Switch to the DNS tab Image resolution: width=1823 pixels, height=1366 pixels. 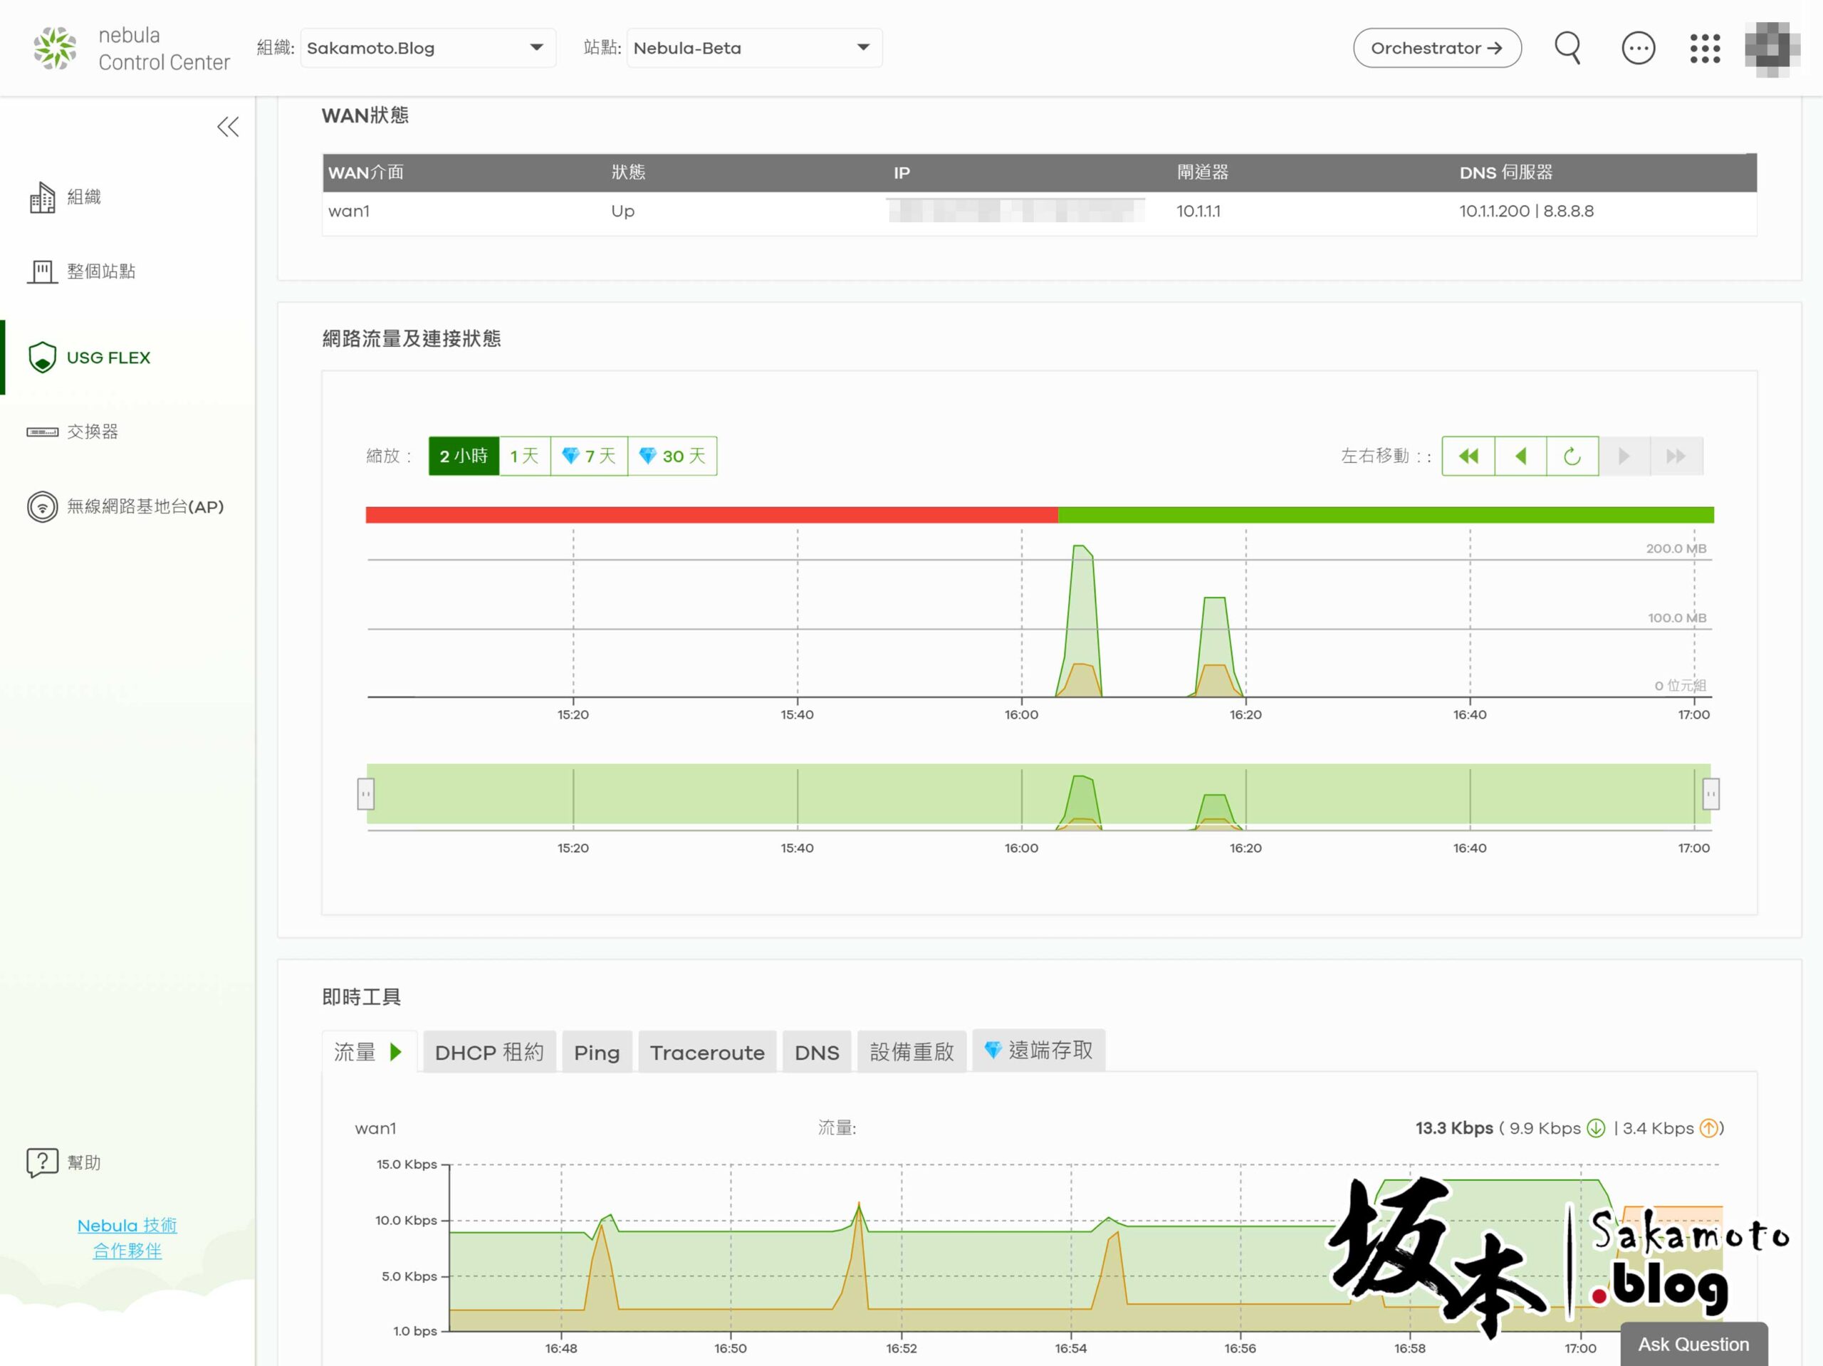tap(817, 1052)
